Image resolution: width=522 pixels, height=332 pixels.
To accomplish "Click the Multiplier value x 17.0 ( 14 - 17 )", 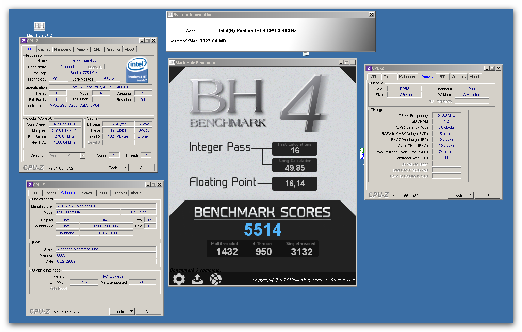I will coord(65,130).
